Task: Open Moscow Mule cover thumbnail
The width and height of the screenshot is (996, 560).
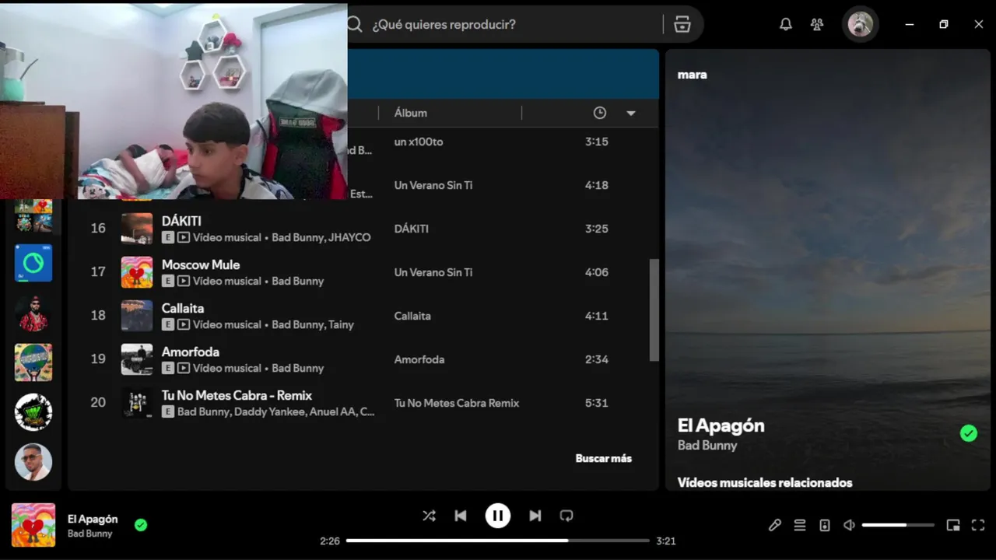Action: pos(137,272)
